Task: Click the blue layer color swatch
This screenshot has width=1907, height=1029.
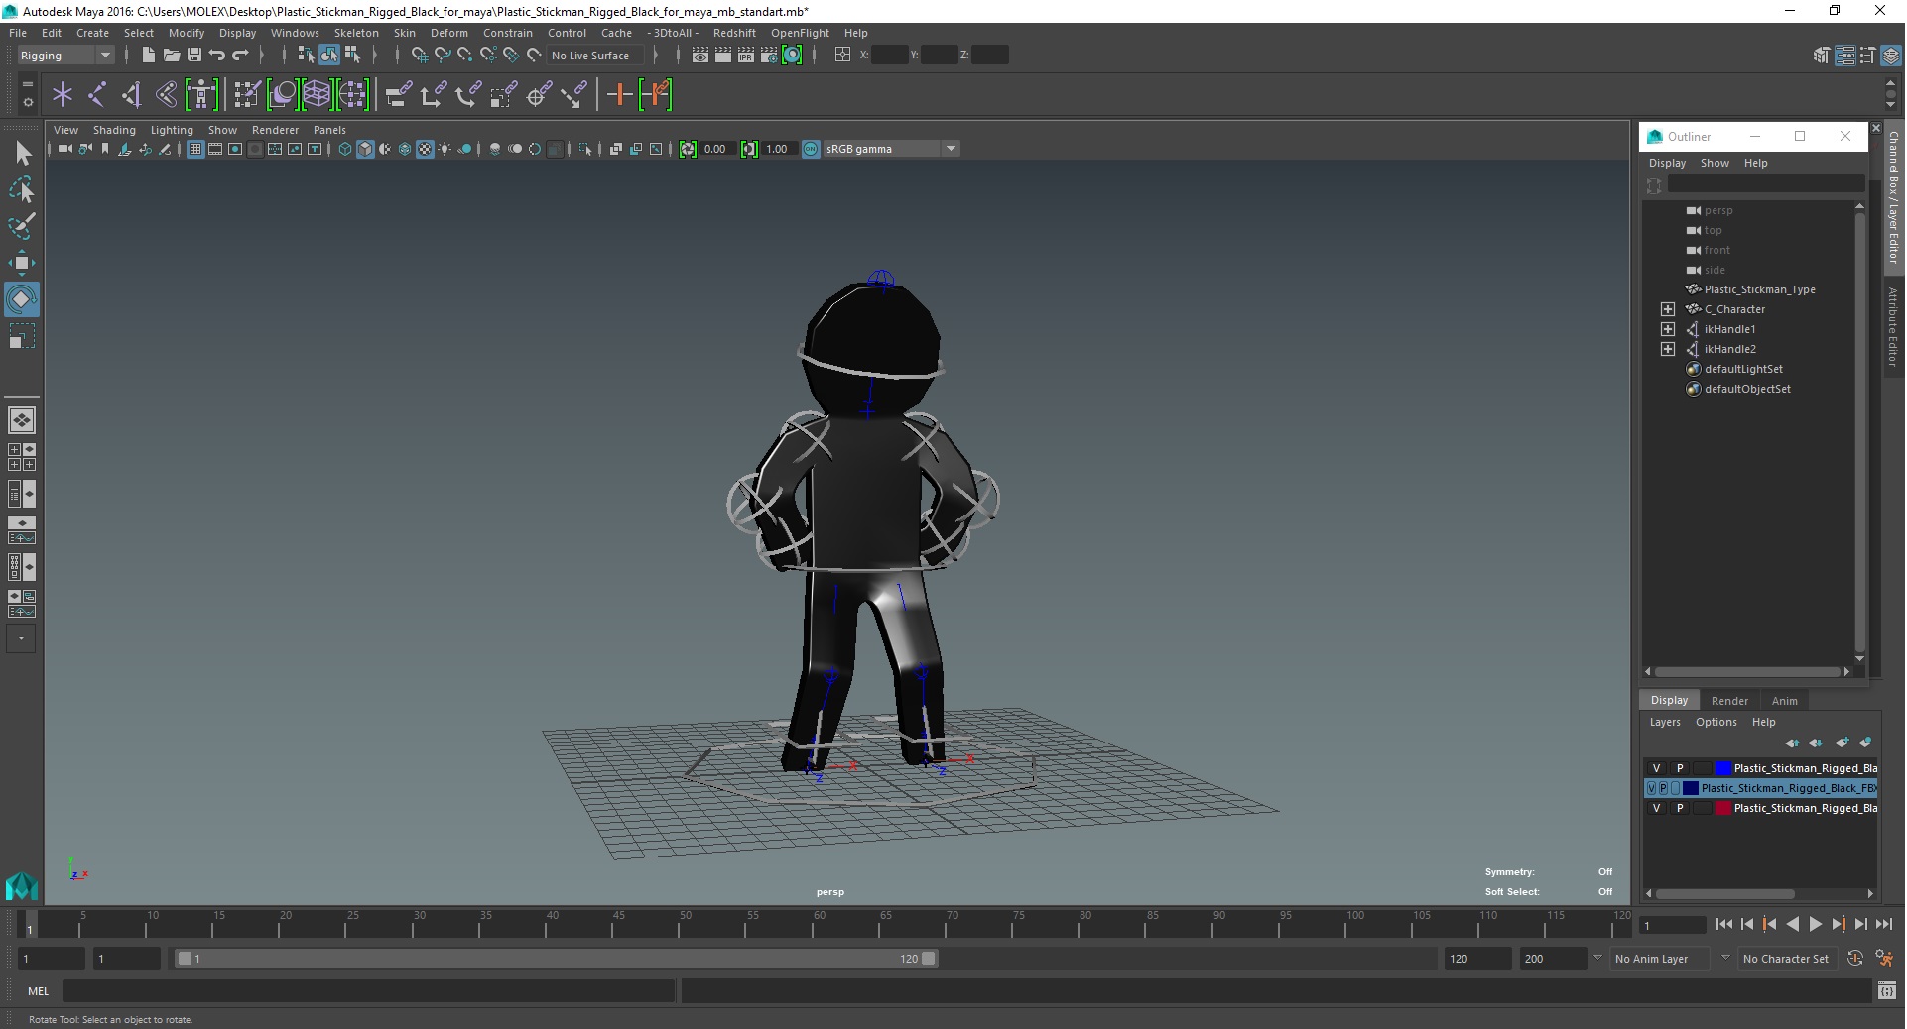Action: [1723, 768]
